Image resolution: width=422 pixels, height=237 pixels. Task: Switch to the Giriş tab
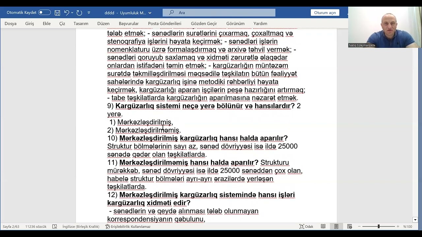[30, 23]
